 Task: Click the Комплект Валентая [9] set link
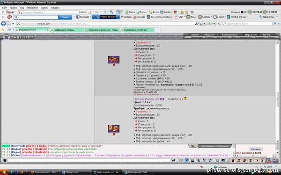(x=177, y=84)
